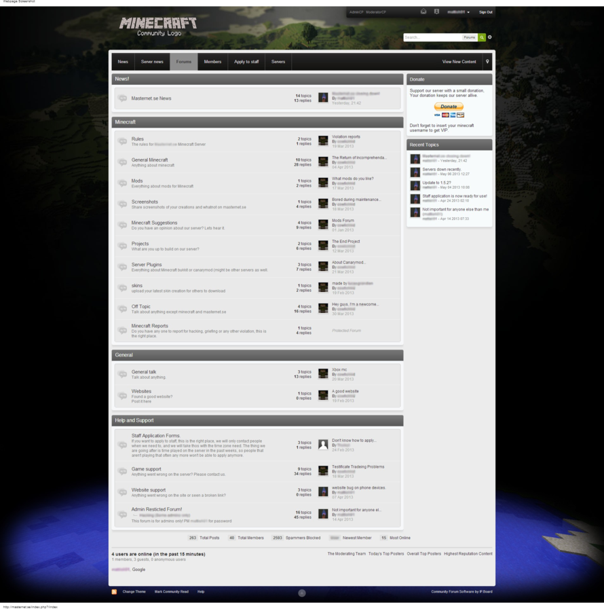
Task: Click the Help link in footer
Action: pyautogui.click(x=201, y=592)
